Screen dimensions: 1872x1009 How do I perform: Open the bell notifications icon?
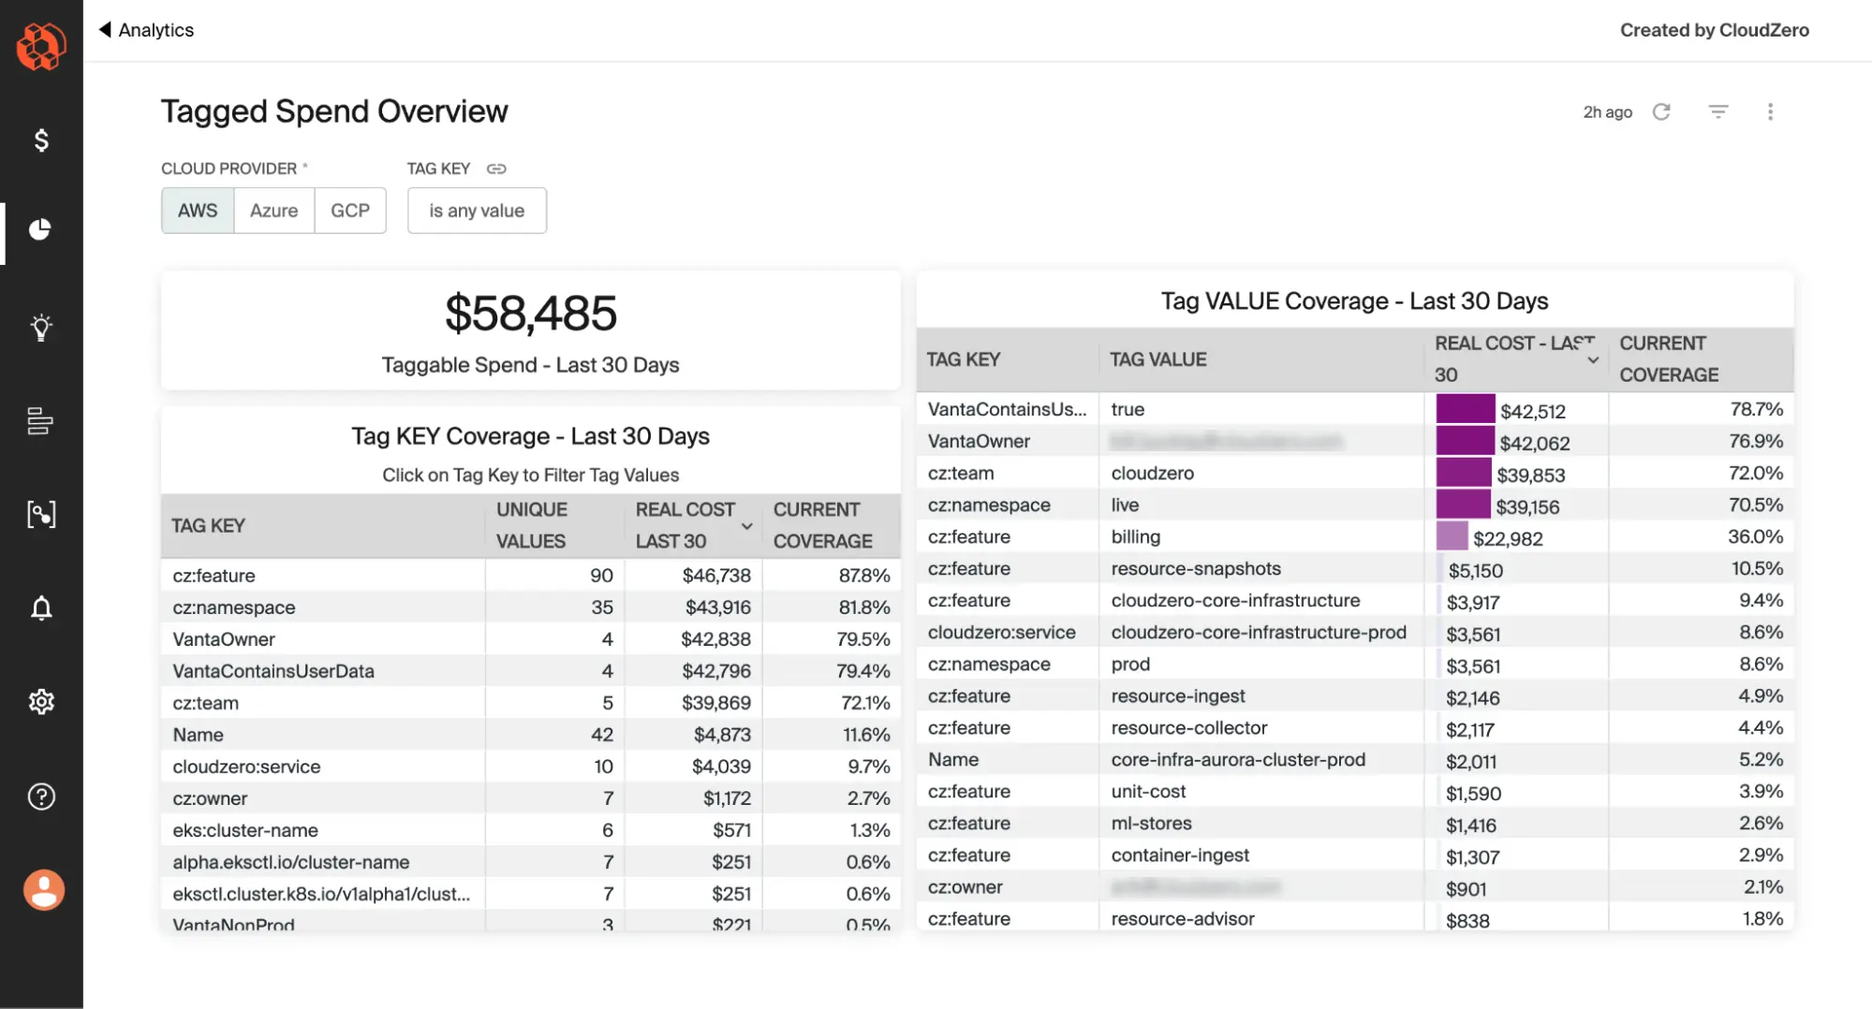pyautogui.click(x=41, y=608)
